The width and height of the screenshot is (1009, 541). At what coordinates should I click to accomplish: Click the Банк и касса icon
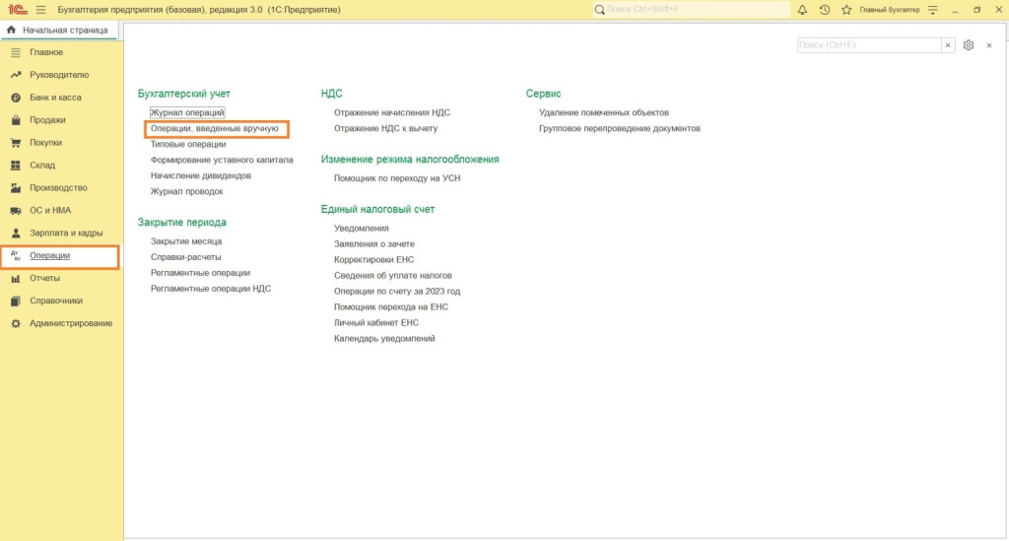(16, 98)
